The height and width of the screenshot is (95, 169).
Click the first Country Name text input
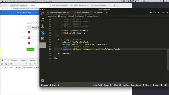point(36,32)
